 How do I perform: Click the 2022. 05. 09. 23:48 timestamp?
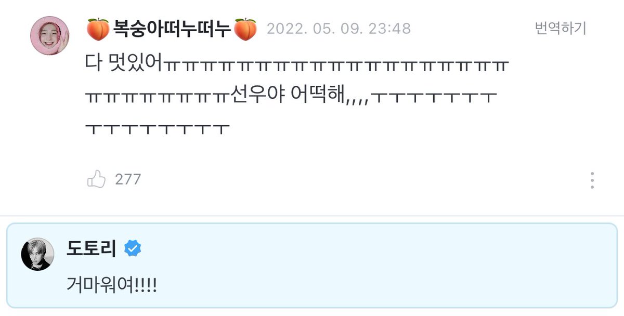coord(339,29)
